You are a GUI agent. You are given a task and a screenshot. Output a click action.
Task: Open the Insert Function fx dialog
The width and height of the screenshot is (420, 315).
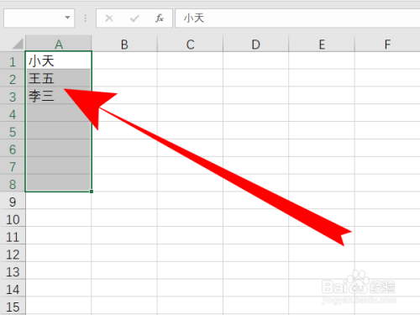160,18
